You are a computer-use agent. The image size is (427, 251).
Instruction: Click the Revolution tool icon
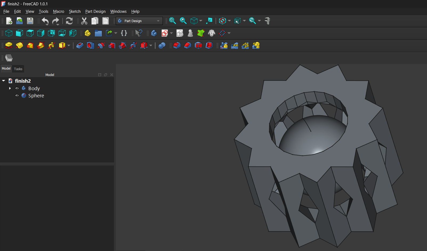19,46
